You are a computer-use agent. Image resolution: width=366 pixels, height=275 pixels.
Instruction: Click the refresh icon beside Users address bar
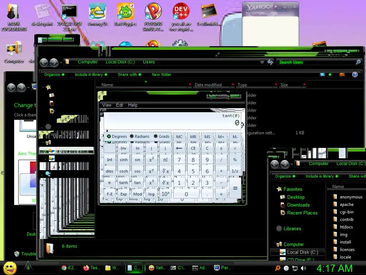click(270, 62)
